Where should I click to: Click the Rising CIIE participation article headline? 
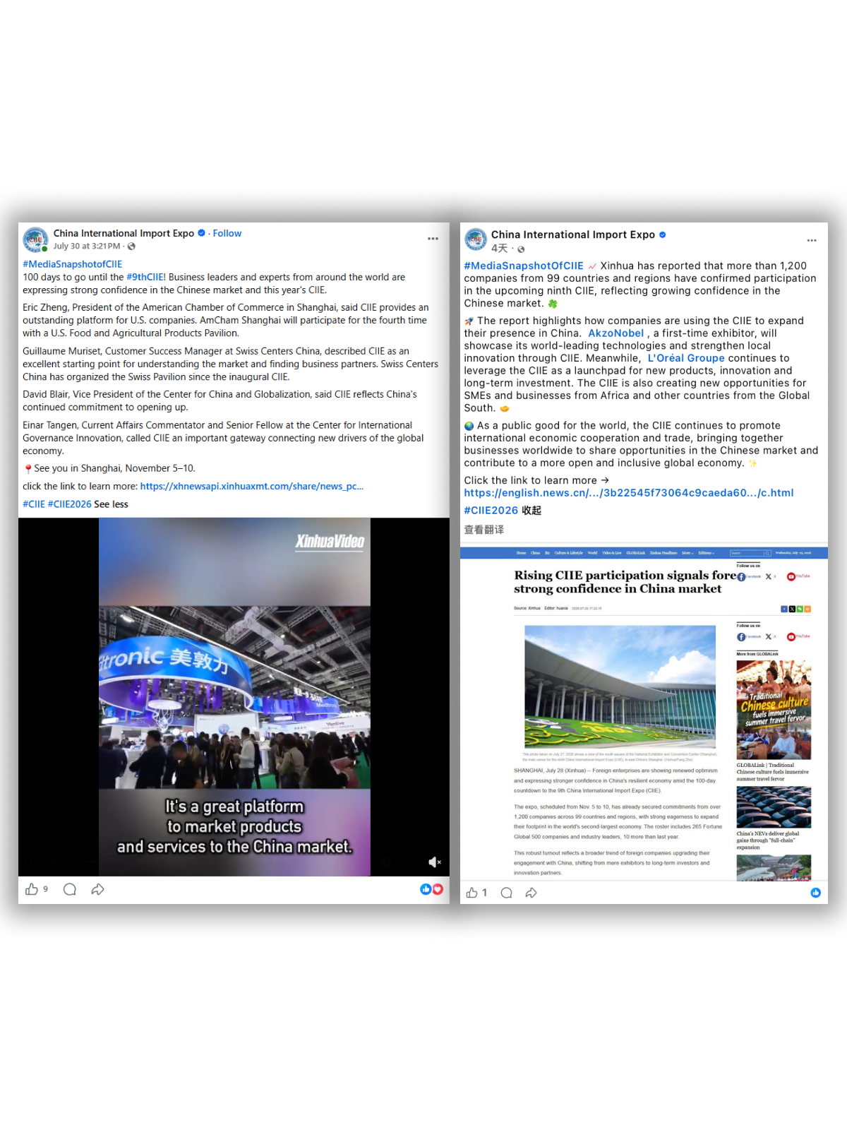(625, 582)
